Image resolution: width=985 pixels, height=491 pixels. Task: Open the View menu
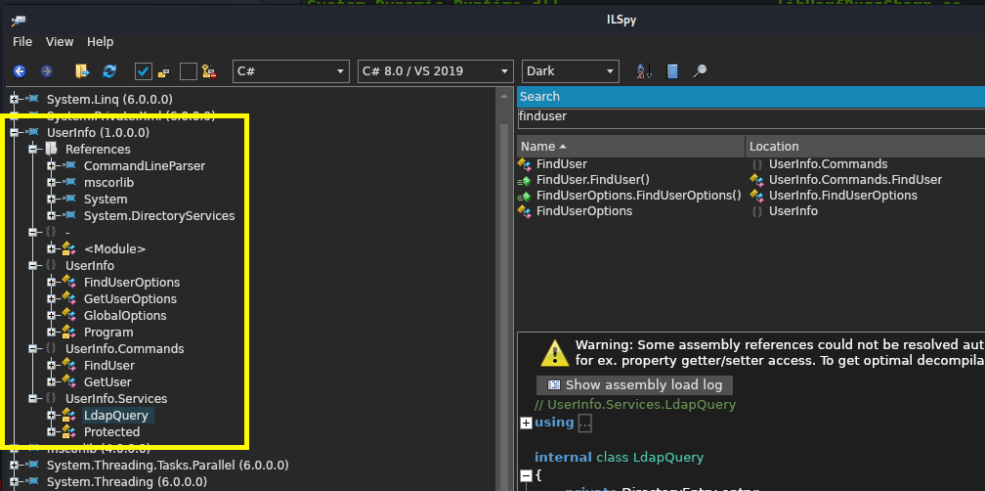tap(60, 42)
